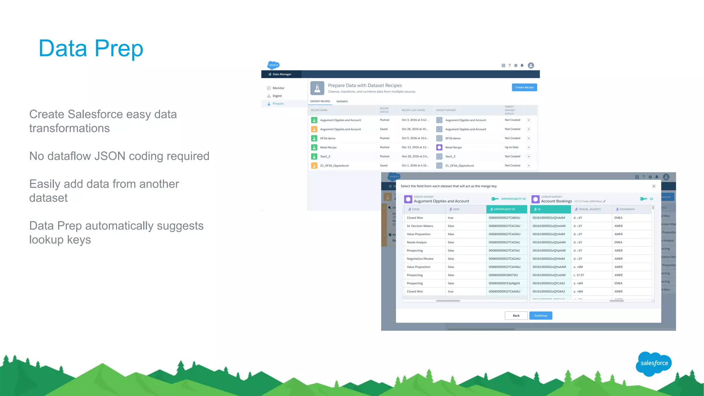Switch to the Datasets tab
Screen dimensions: 704x396
(x=342, y=101)
